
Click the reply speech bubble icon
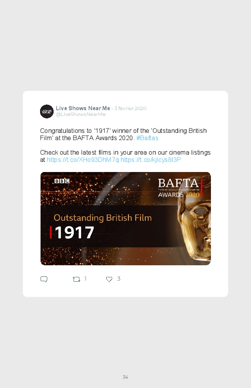(44, 279)
